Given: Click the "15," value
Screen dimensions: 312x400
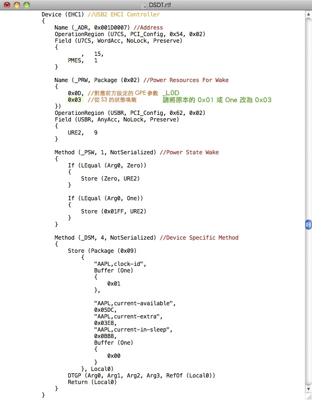Looking at the screenshot, I should coord(99,54).
